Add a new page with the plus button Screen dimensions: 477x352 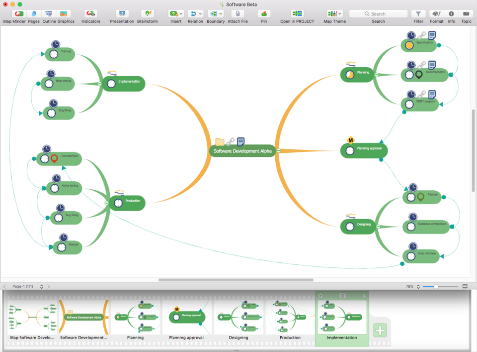click(380, 330)
